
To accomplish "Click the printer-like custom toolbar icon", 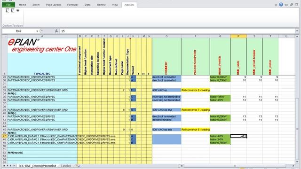I will [x=18, y=10].
